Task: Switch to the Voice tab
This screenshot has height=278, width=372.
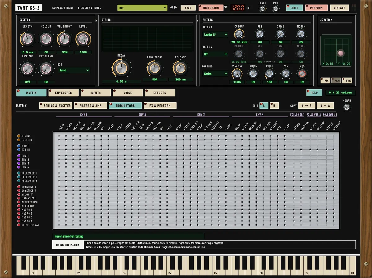Action: pos(128,93)
